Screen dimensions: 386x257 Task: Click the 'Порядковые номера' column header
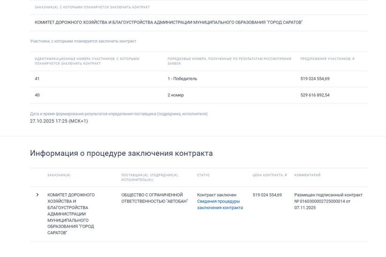coord(229,61)
